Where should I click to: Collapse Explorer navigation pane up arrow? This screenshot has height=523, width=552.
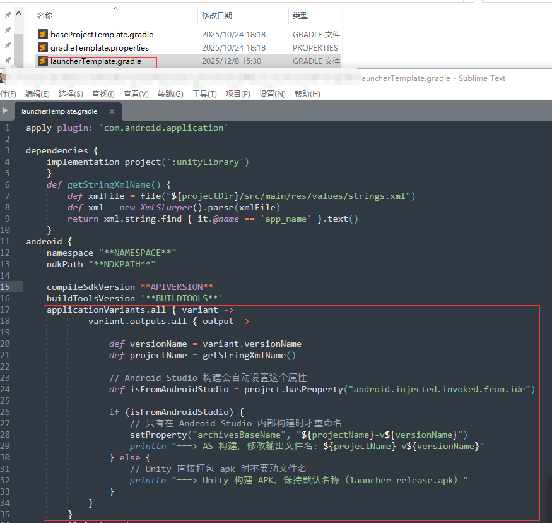coord(19,13)
